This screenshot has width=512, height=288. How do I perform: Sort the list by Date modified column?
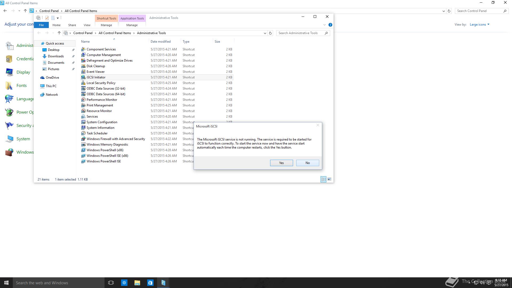[165, 42]
